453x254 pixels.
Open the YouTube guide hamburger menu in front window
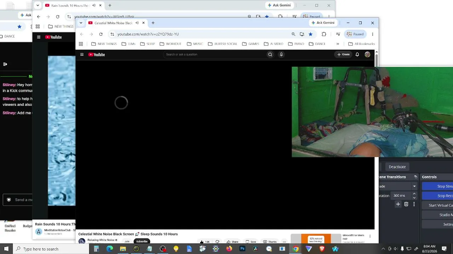pyautogui.click(x=82, y=55)
